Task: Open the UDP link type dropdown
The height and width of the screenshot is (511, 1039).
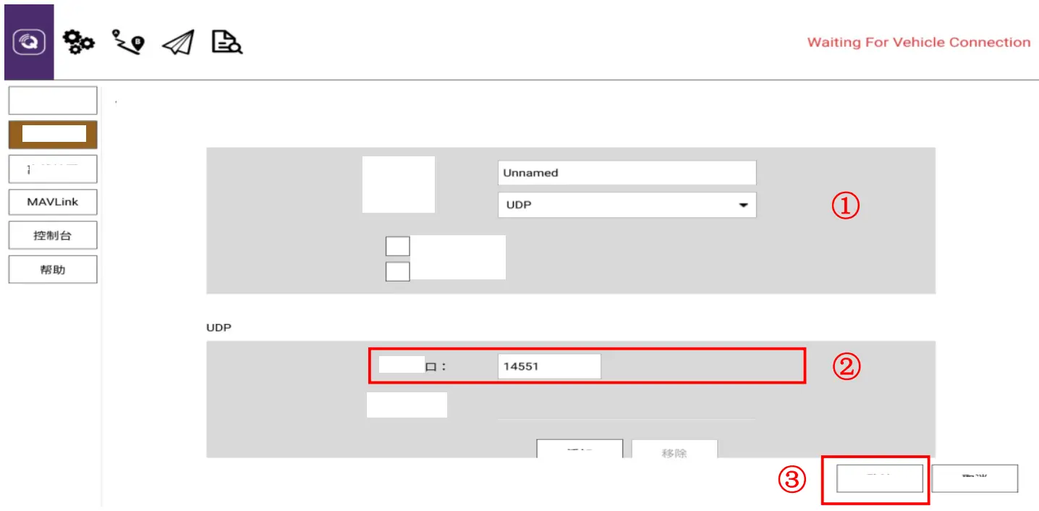Action: (x=627, y=205)
